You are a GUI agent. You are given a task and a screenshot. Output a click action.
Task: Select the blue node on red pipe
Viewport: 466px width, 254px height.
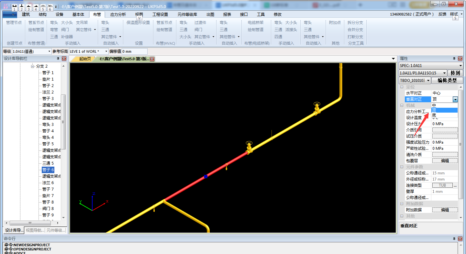205,176
